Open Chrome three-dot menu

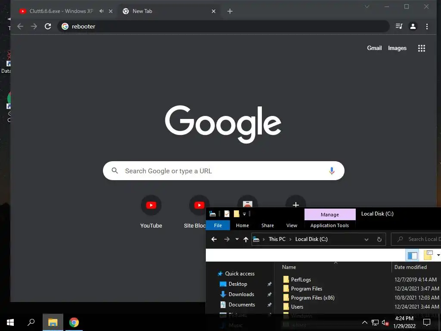tap(427, 26)
